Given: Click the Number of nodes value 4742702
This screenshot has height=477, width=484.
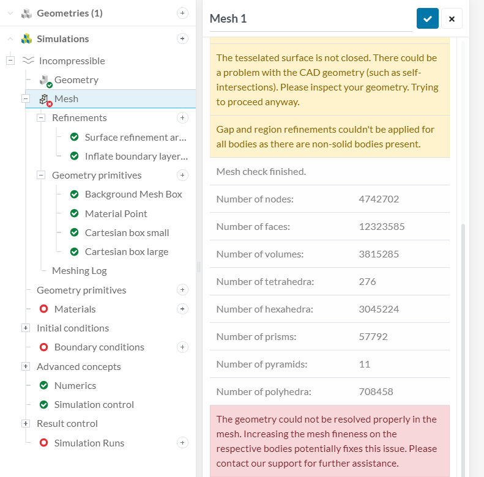Looking at the screenshot, I should [379, 199].
